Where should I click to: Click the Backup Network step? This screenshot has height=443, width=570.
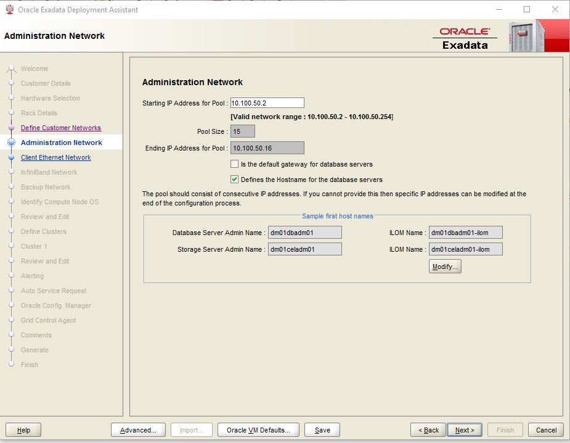pyautogui.click(x=46, y=187)
